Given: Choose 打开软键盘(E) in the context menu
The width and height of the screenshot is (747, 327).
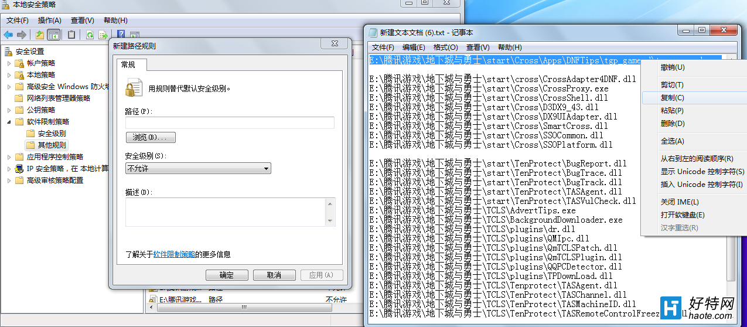Looking at the screenshot, I should [693, 215].
